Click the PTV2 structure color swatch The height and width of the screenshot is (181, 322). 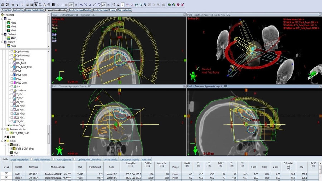click(14, 79)
